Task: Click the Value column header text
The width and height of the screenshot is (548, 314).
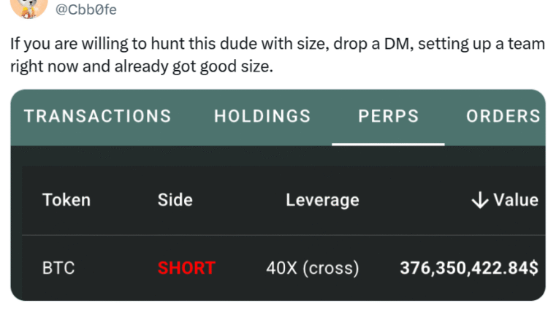Action: point(516,199)
